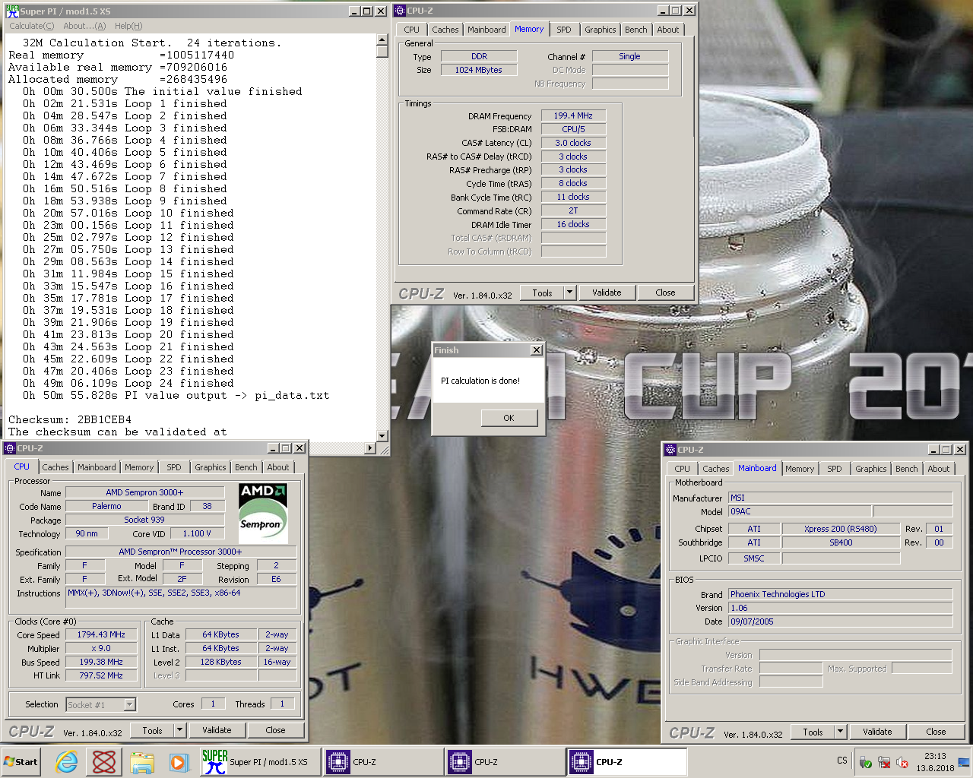Image resolution: width=973 pixels, height=778 pixels.
Task: Open Mainboard tab in the CPU tab window
Action: coord(97,467)
